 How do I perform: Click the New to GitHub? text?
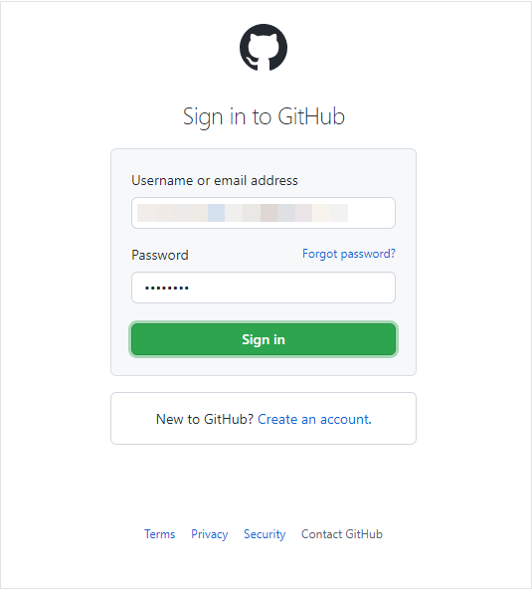pyautogui.click(x=205, y=419)
